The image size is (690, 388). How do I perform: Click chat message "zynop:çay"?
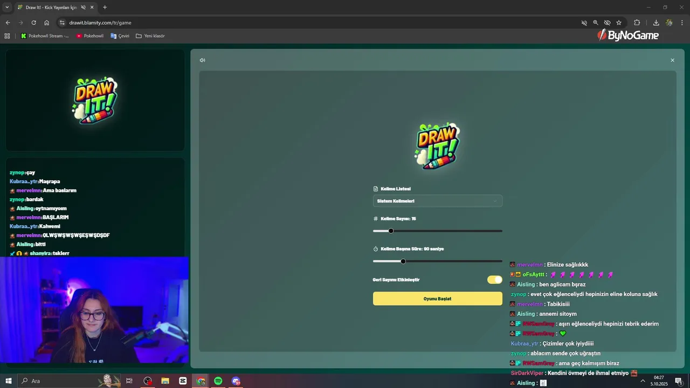point(22,172)
